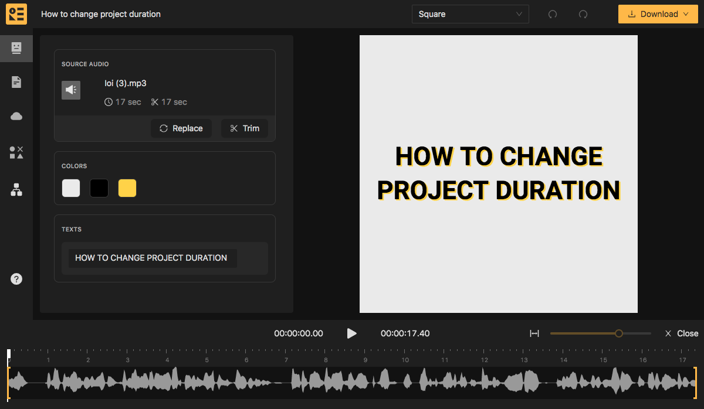Select the black color swatch
Image resolution: width=704 pixels, height=409 pixels.
click(x=99, y=188)
